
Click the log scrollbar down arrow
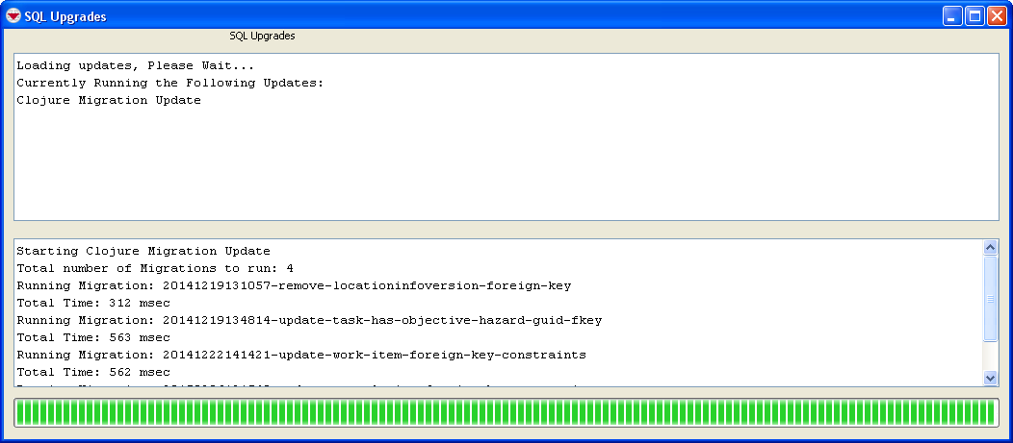point(991,379)
